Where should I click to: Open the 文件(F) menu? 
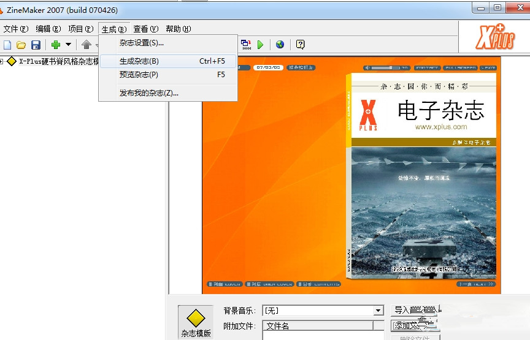[16, 29]
